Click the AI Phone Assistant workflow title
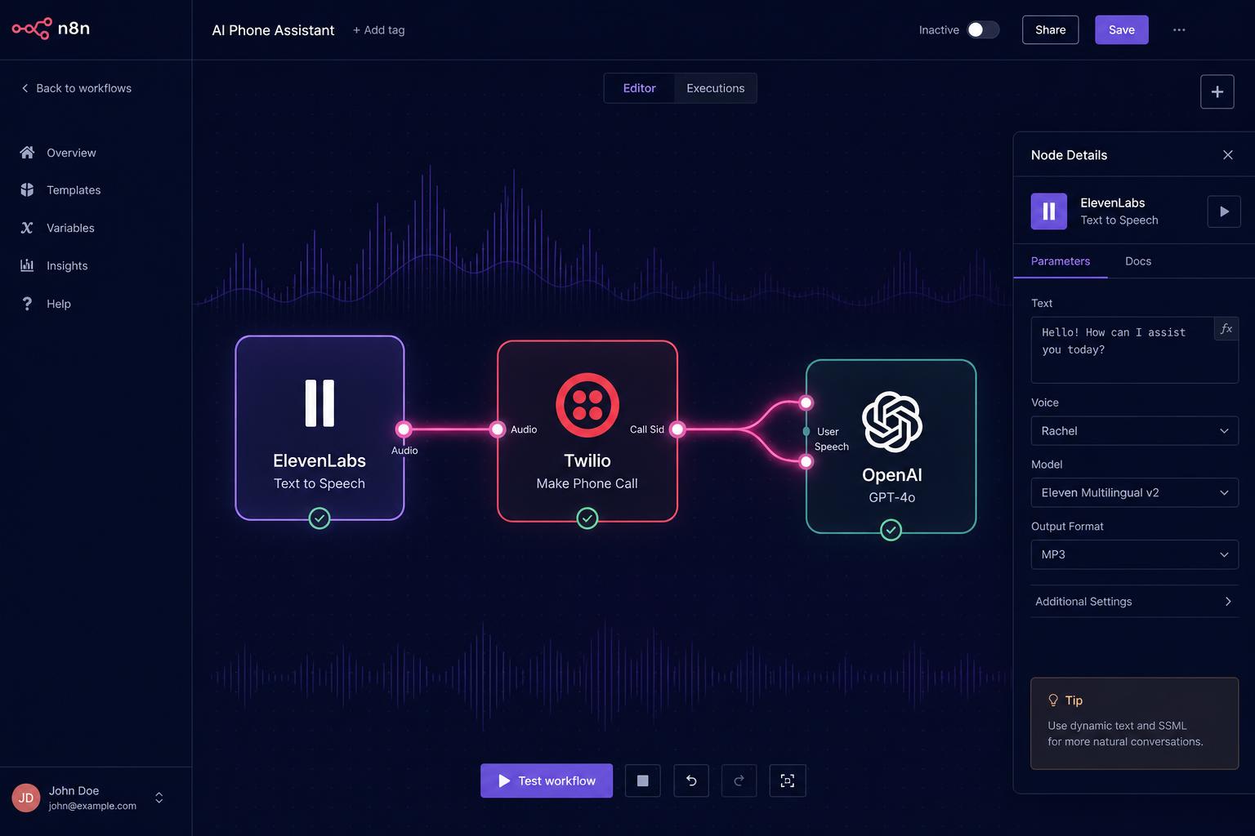Image resolution: width=1255 pixels, height=836 pixels. pyautogui.click(x=273, y=30)
